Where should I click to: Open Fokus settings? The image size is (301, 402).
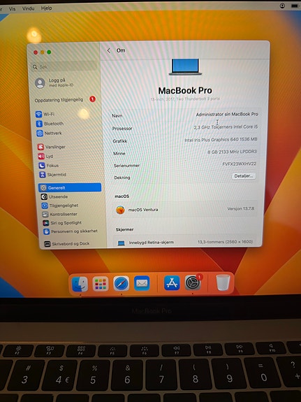click(x=49, y=166)
